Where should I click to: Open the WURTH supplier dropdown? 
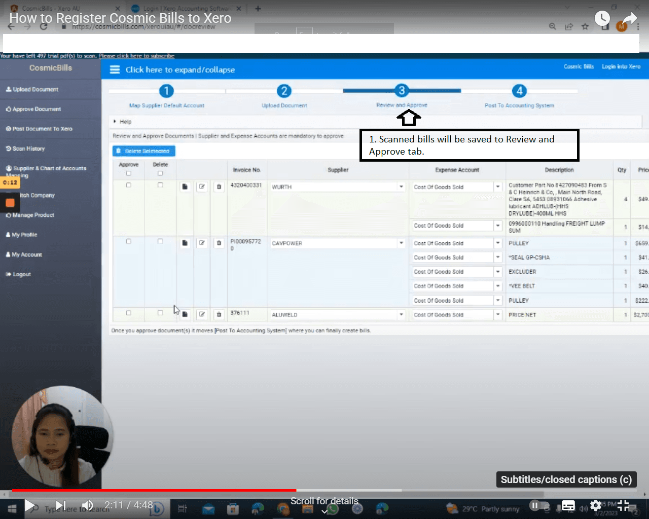tap(401, 187)
